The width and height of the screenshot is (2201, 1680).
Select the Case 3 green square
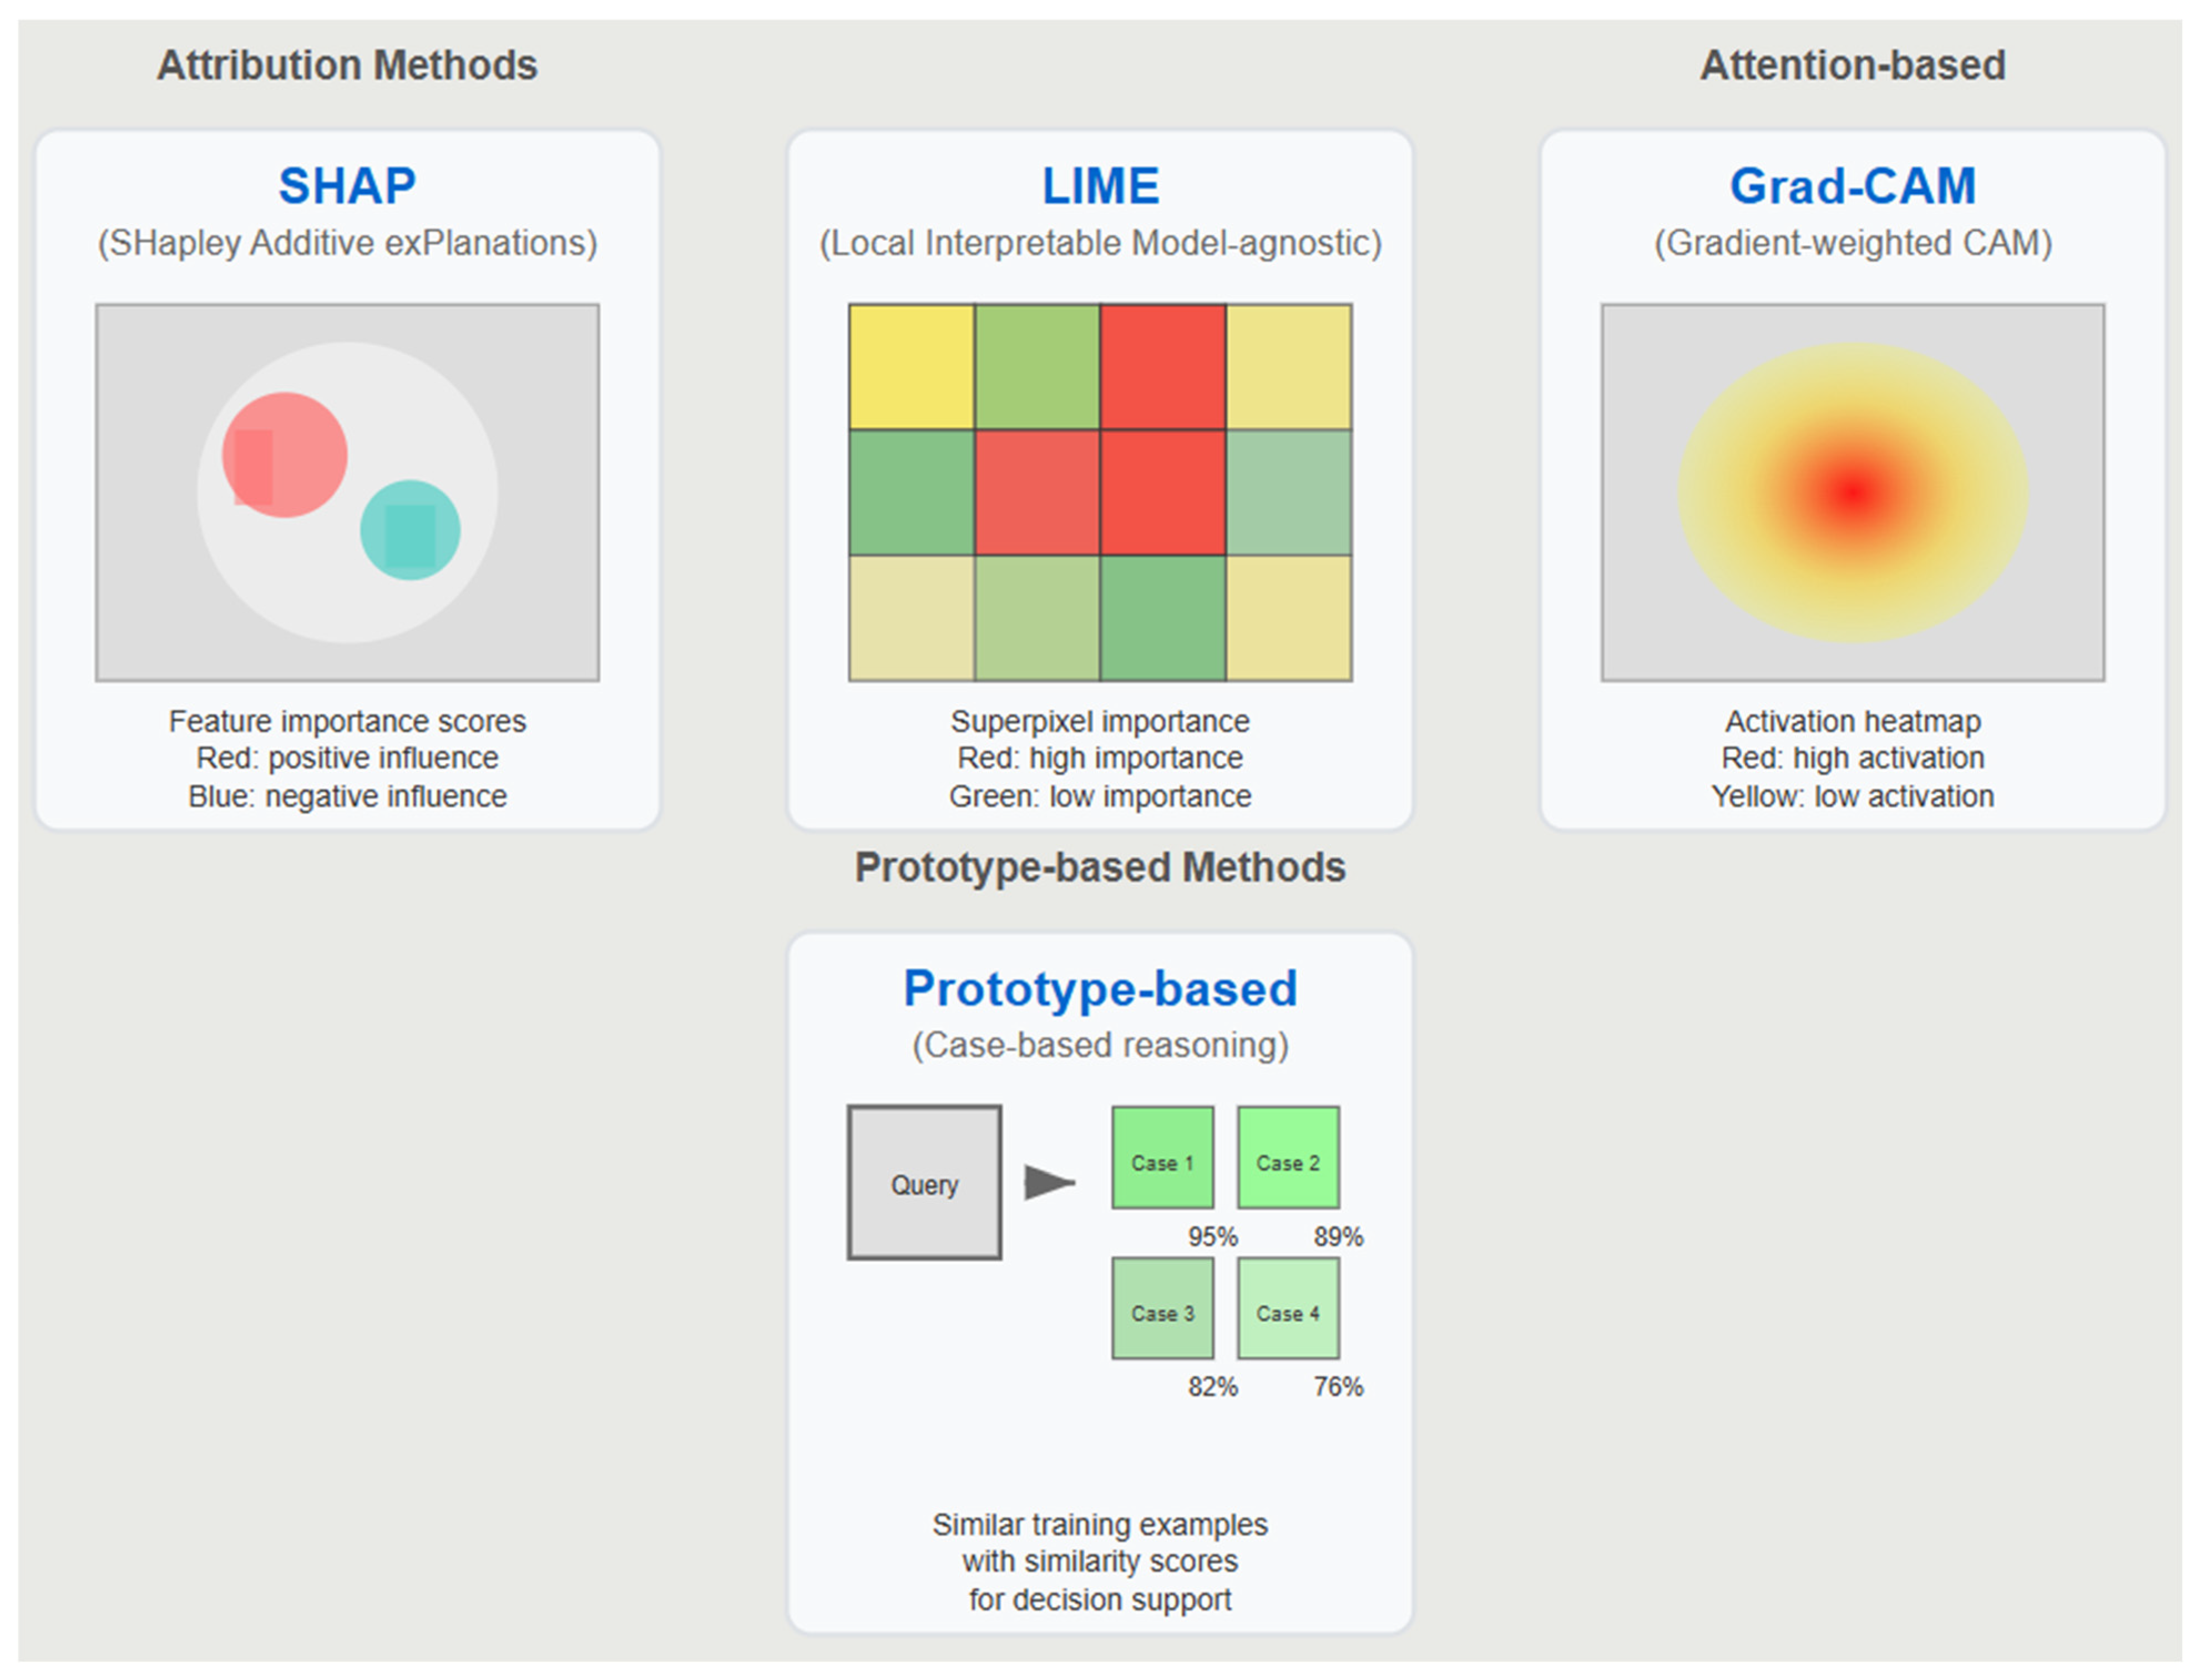point(1162,1308)
